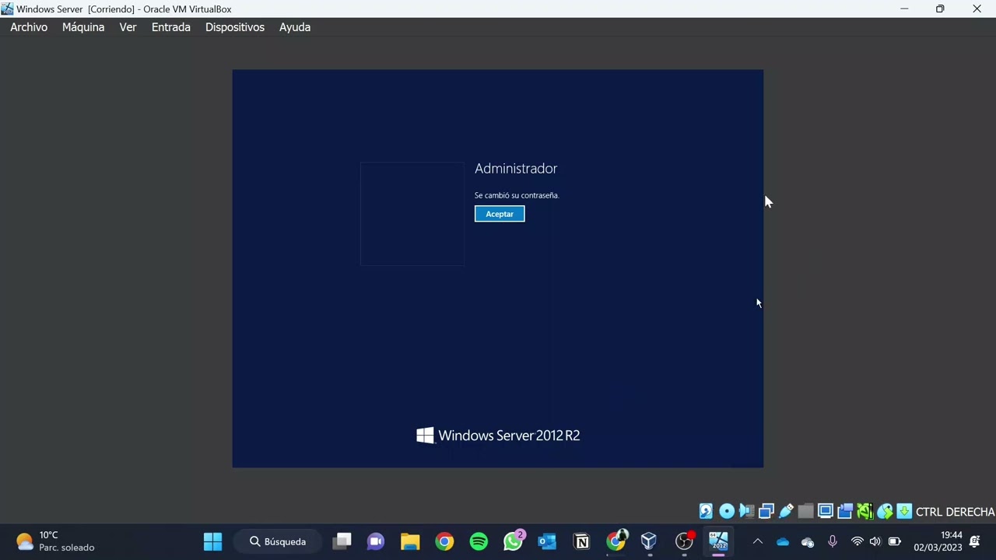This screenshot has height=560, width=996.
Task: Click the mouse integration status icon
Action: click(x=885, y=511)
